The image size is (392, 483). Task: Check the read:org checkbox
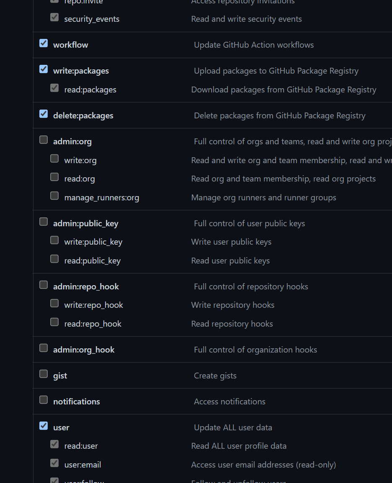pyautogui.click(x=54, y=177)
